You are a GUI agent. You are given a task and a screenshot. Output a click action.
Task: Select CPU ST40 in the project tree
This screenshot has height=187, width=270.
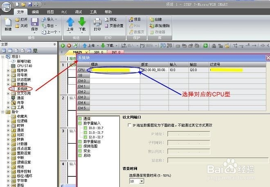point(25,66)
